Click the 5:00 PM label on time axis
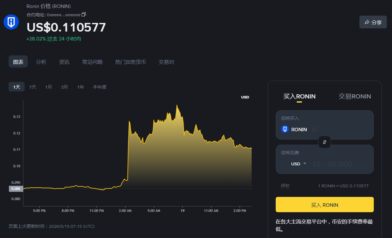 tap(39, 211)
